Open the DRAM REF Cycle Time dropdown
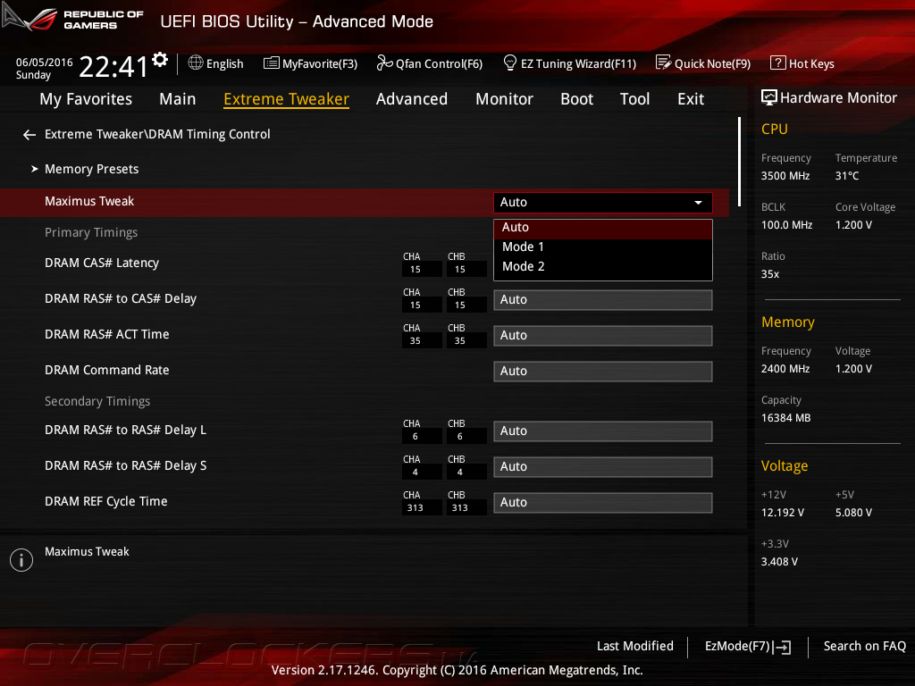The height and width of the screenshot is (686, 915). tap(602, 502)
